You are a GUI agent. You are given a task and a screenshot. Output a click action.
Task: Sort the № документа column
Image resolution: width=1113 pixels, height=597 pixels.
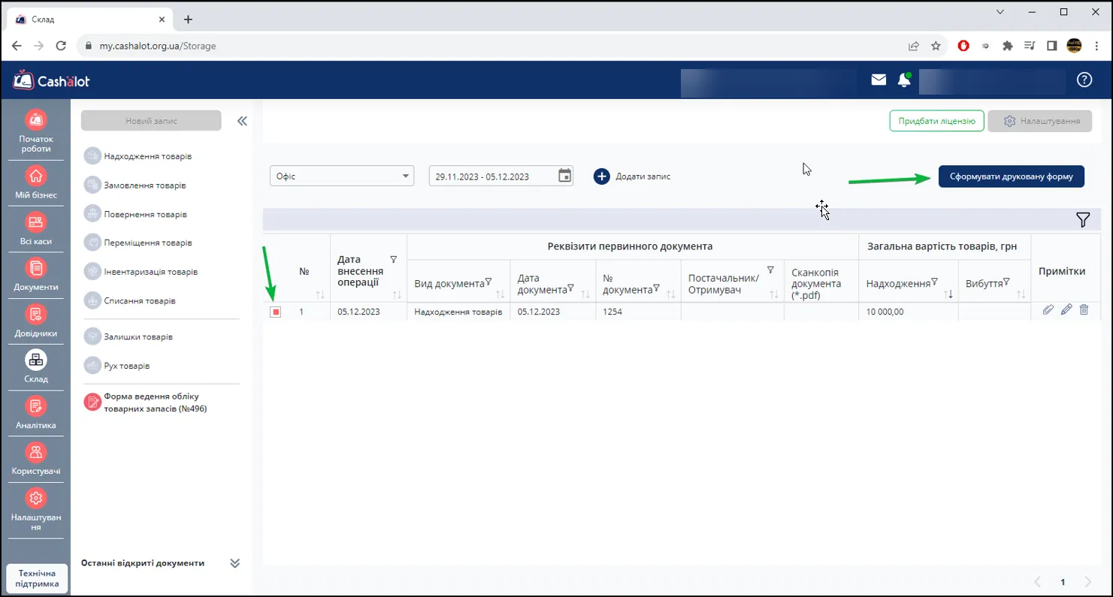coord(671,294)
